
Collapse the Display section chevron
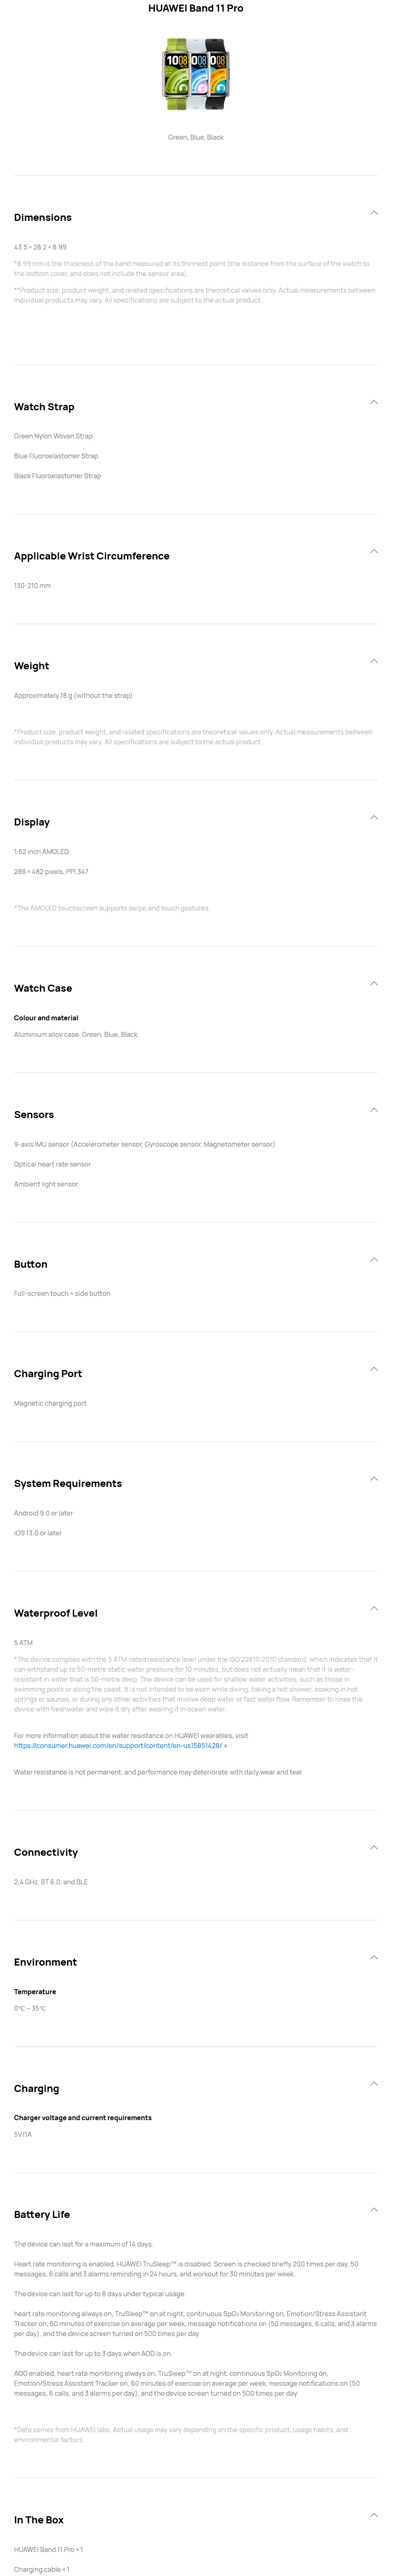point(373,817)
